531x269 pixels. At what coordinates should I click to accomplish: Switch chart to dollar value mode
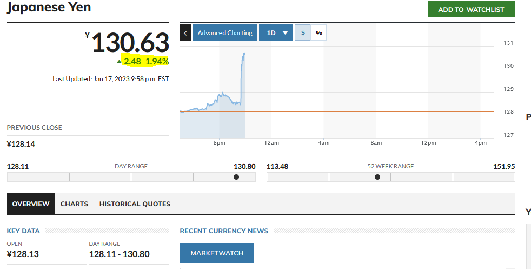pyautogui.click(x=303, y=32)
